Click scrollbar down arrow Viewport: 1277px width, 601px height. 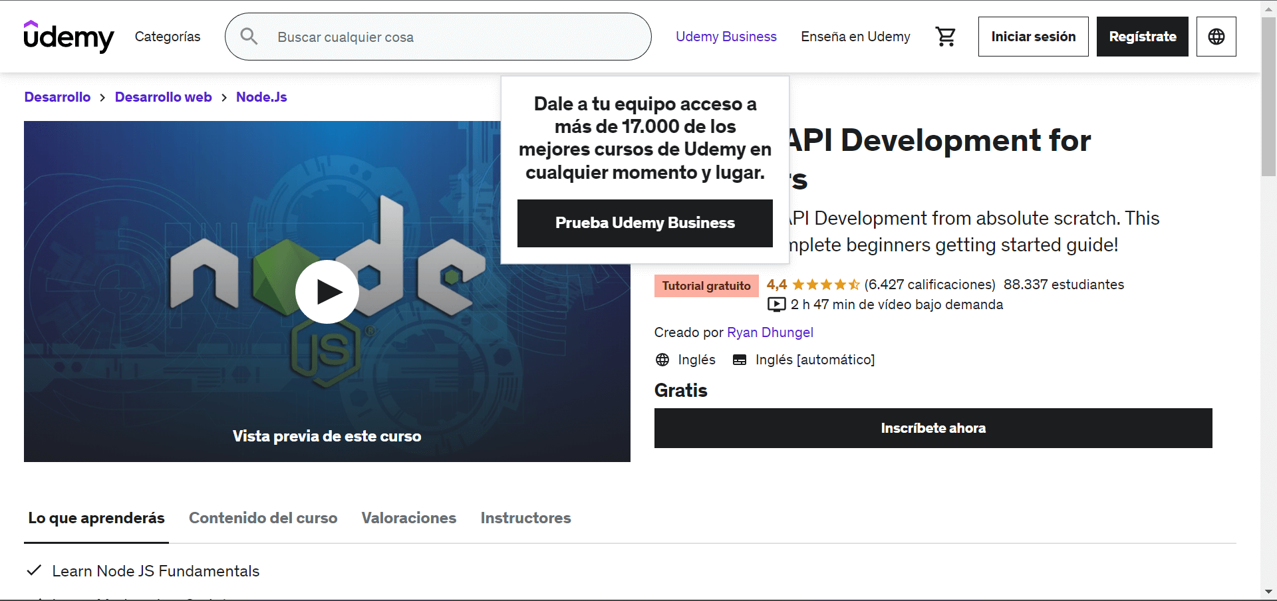tap(1268, 592)
